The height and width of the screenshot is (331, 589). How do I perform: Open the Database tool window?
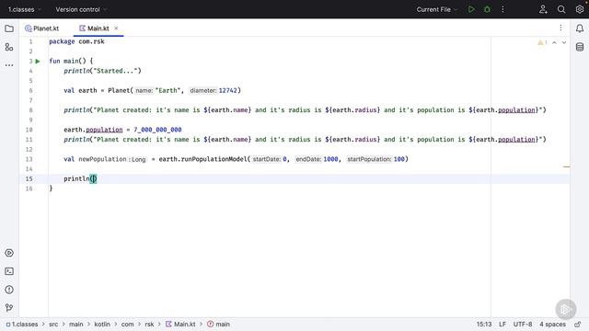pyautogui.click(x=580, y=47)
